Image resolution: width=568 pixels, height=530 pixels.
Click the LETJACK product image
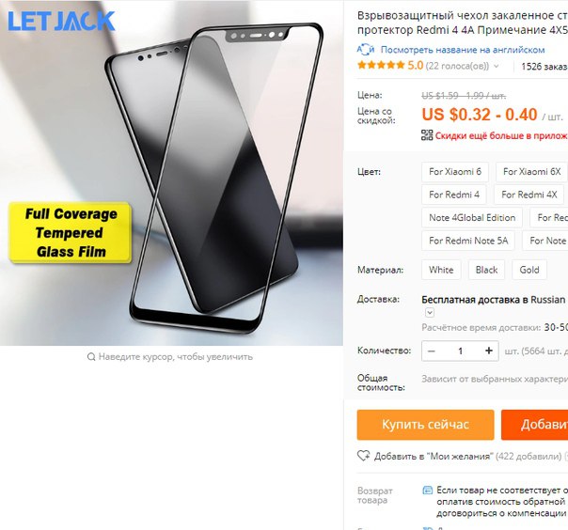(x=171, y=173)
